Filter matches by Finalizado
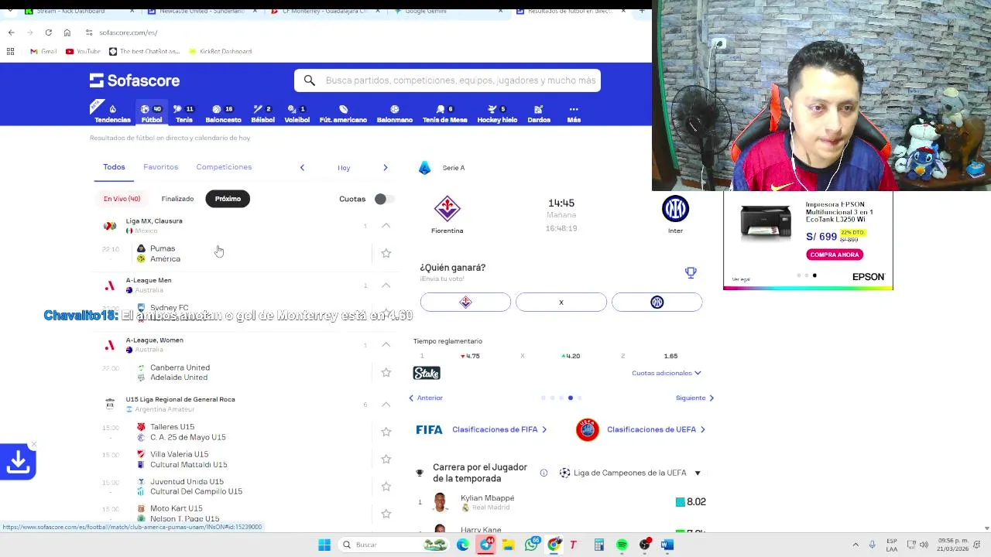991x557 pixels. pyautogui.click(x=177, y=199)
